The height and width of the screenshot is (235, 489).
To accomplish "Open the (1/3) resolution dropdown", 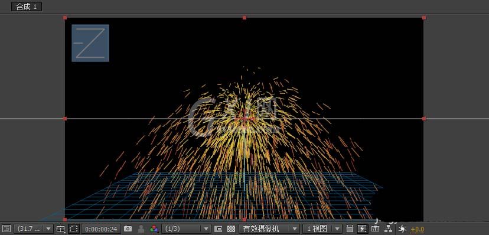I will tap(187, 229).
